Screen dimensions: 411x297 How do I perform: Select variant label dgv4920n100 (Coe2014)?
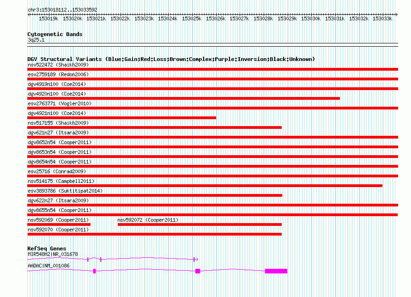tap(57, 94)
